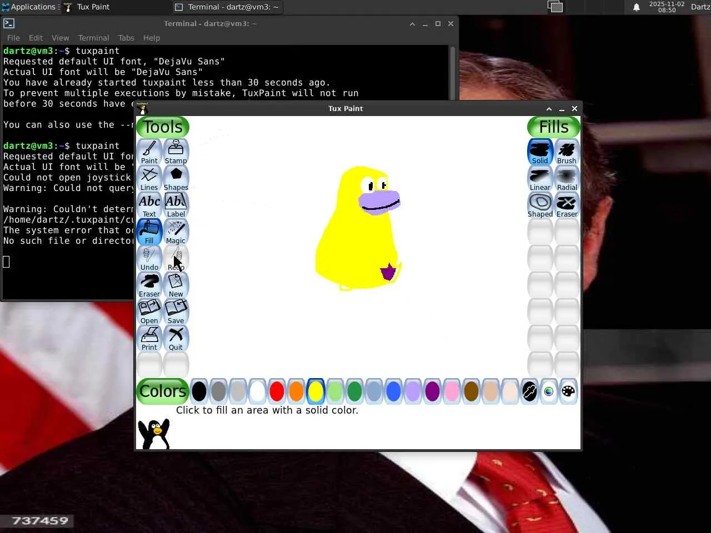This screenshot has width=711, height=533.
Task: Choose the light green color swatch
Action: click(335, 391)
